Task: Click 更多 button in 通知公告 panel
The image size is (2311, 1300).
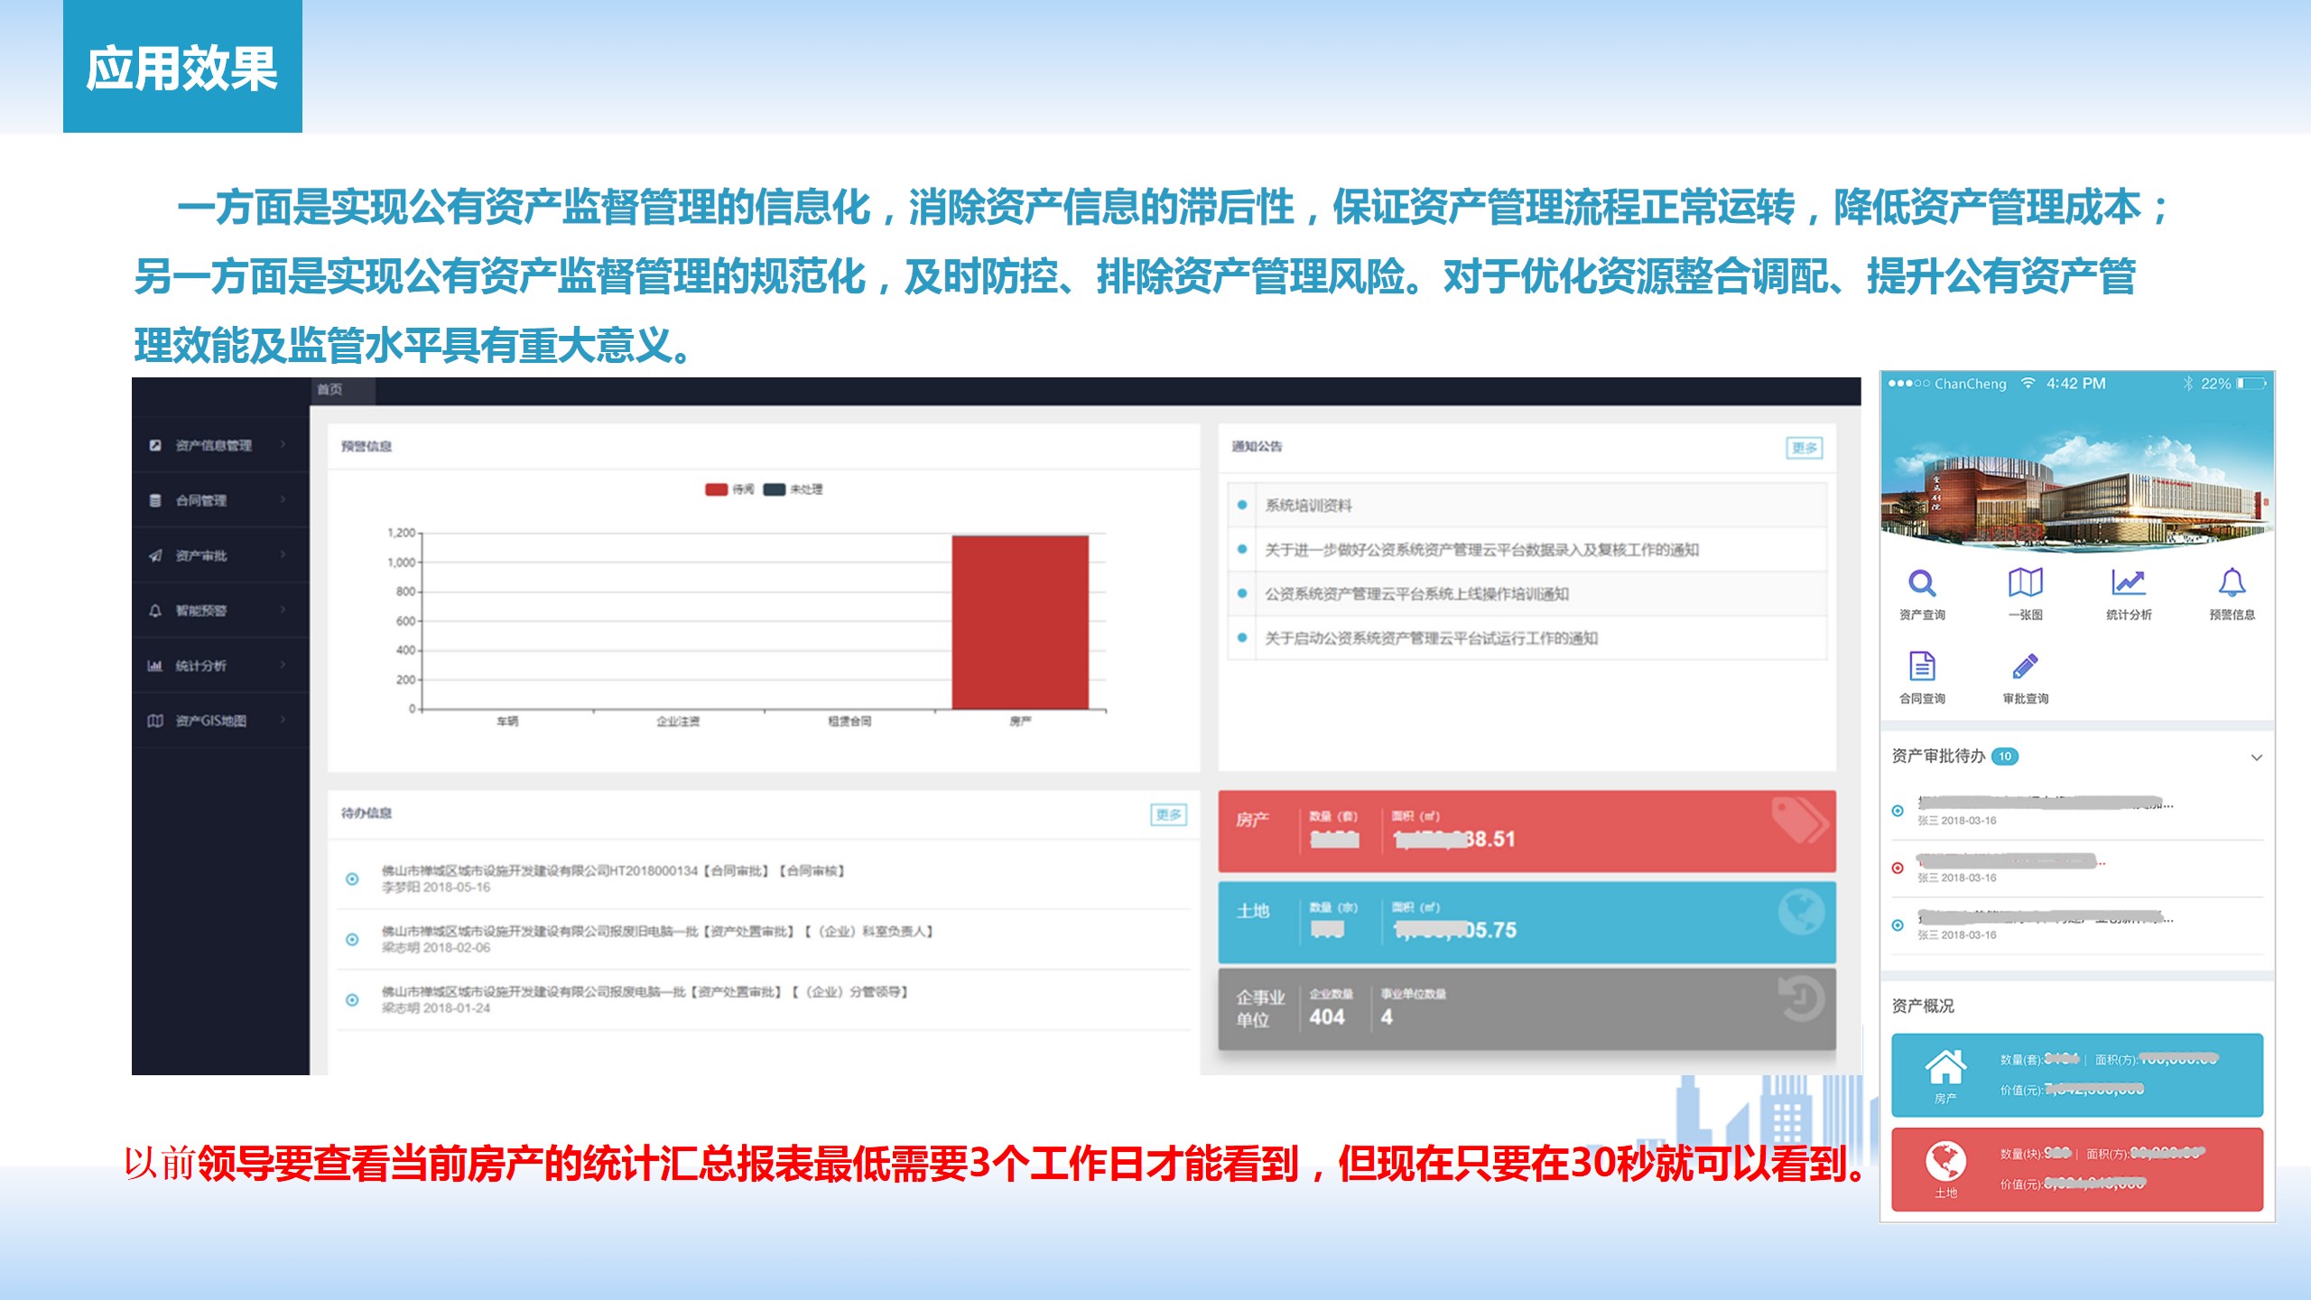Action: (1804, 448)
